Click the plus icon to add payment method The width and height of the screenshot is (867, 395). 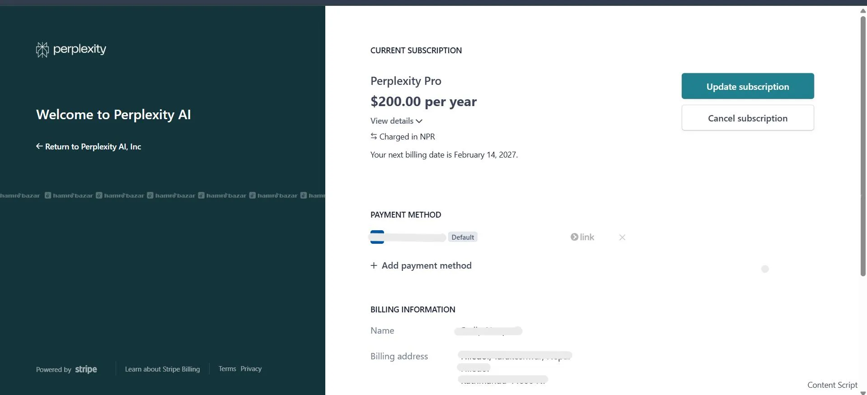[374, 265]
